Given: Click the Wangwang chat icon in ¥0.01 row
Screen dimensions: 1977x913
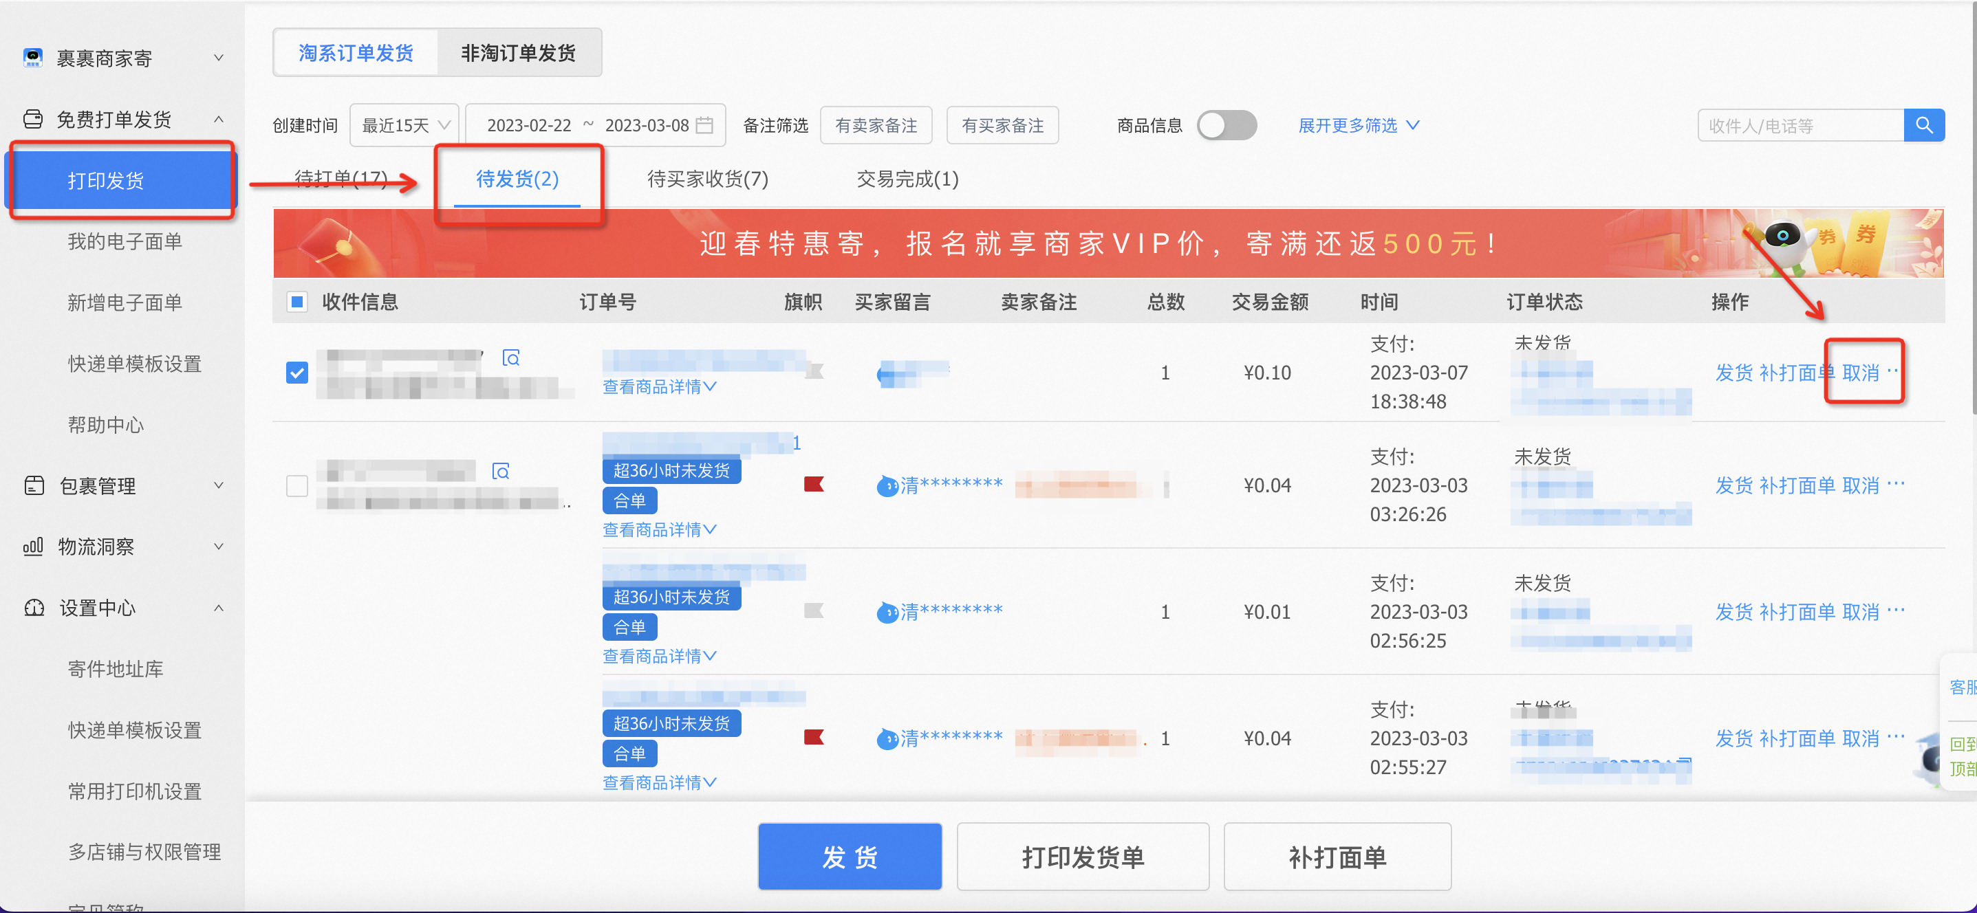Looking at the screenshot, I should click(887, 613).
